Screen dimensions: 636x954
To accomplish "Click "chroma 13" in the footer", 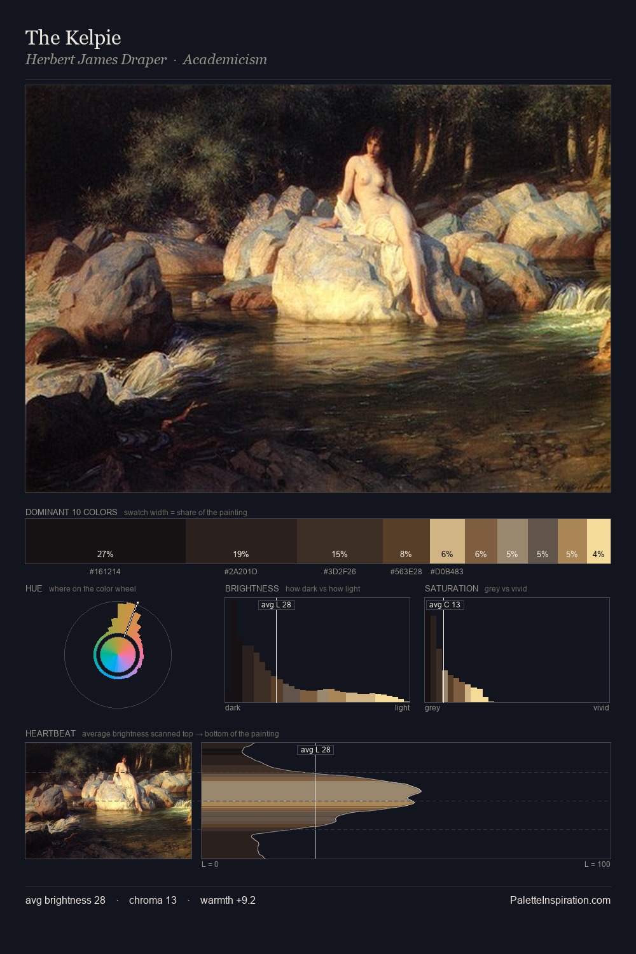I will [x=153, y=901].
